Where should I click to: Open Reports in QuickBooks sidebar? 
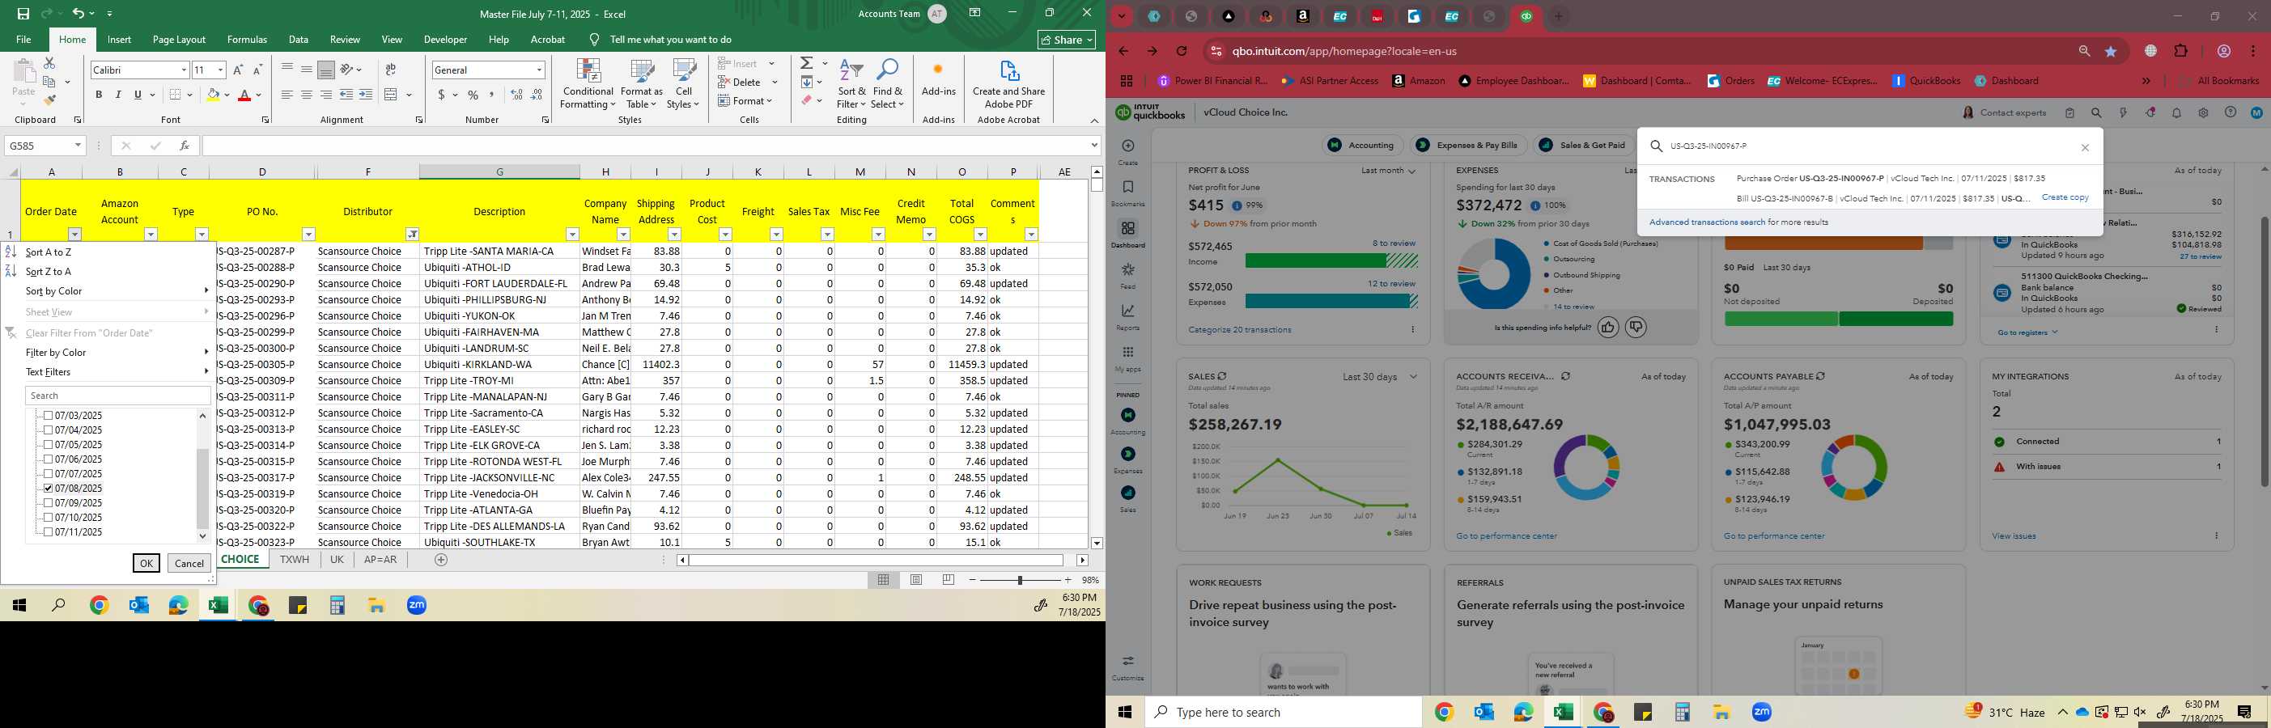point(1127,317)
